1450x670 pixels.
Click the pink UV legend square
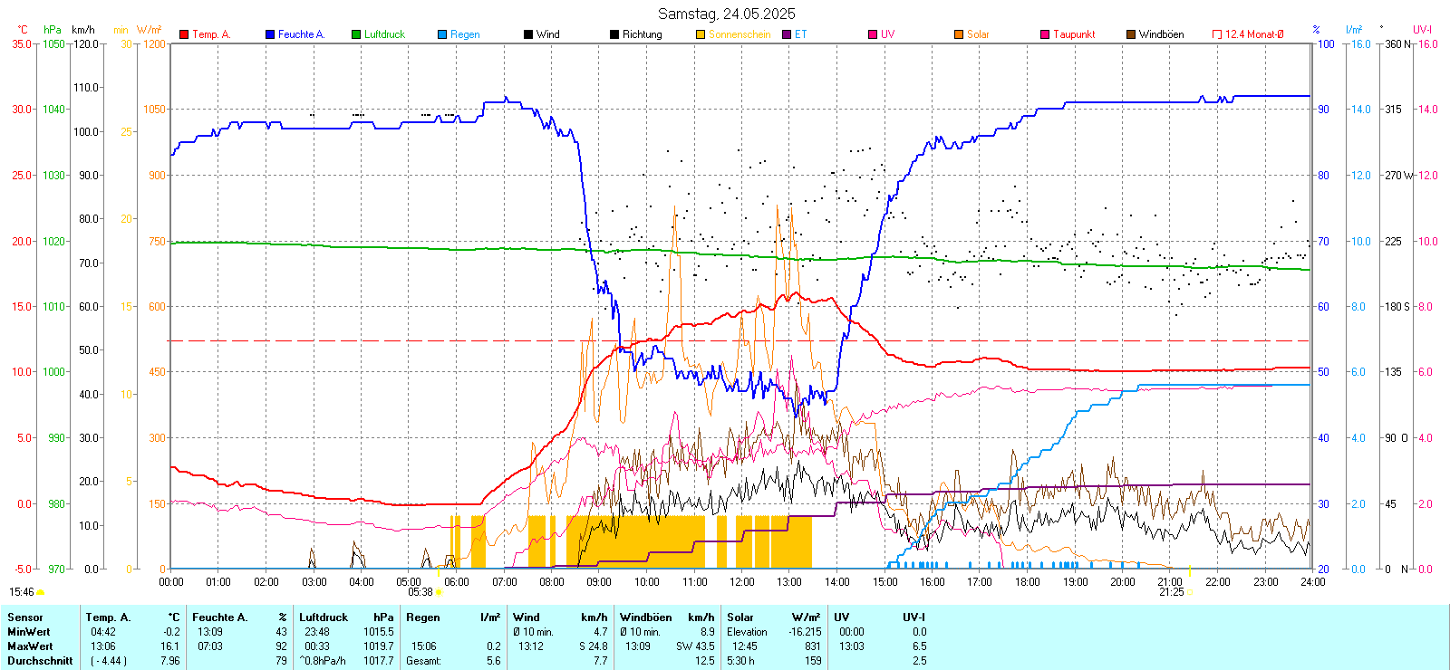pos(873,34)
